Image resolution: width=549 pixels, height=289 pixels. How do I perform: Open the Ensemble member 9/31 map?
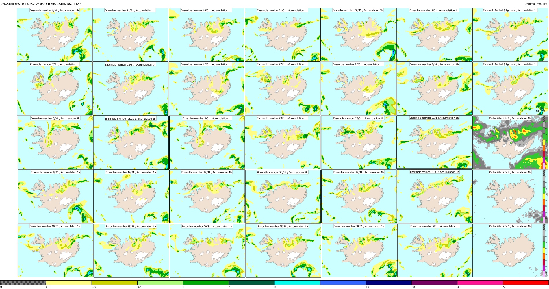[x=55, y=197]
